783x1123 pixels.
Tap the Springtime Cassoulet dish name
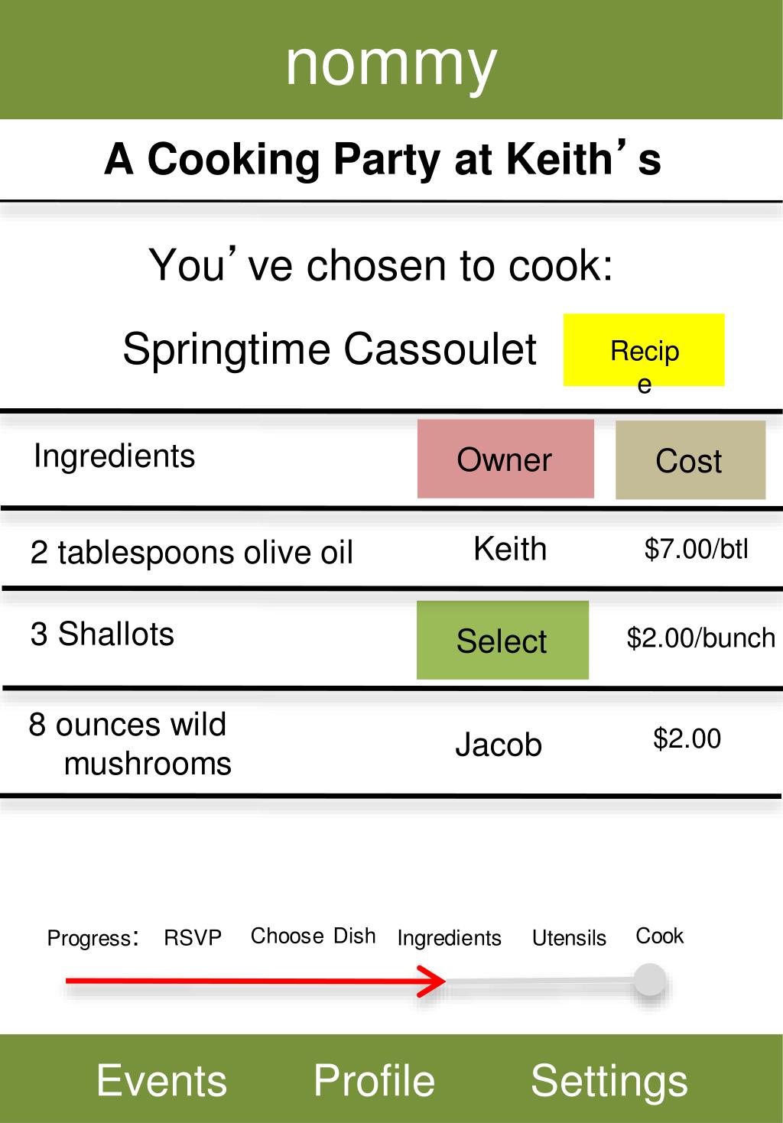pos(330,349)
